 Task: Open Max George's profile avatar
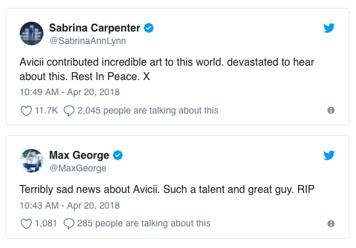[32, 161]
